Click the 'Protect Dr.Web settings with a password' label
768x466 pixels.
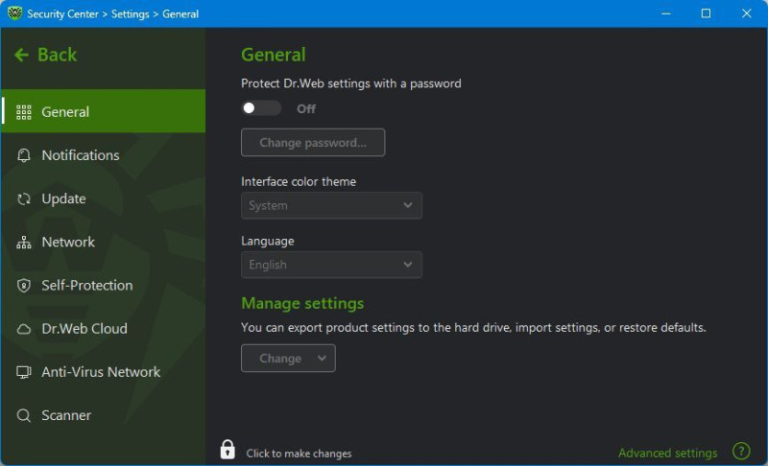(x=350, y=83)
